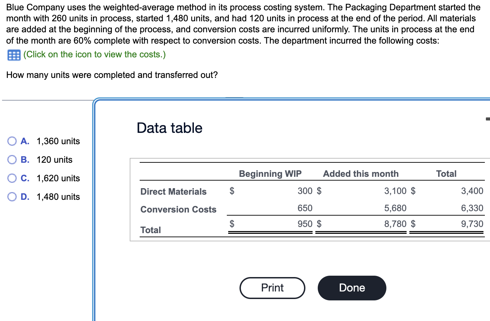The height and width of the screenshot is (321, 490).
Task: Click the Data table heading
Action: 169,128
